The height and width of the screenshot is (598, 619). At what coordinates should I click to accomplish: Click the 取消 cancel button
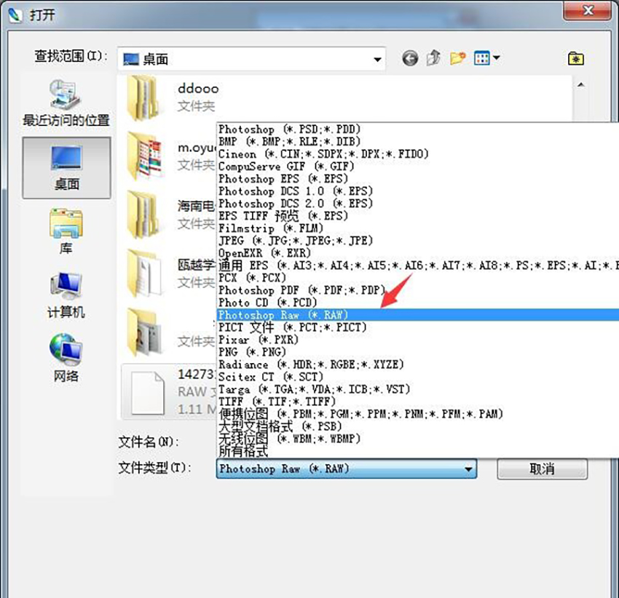coord(542,469)
